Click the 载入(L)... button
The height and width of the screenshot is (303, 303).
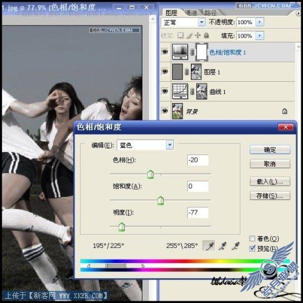[x=270, y=181]
